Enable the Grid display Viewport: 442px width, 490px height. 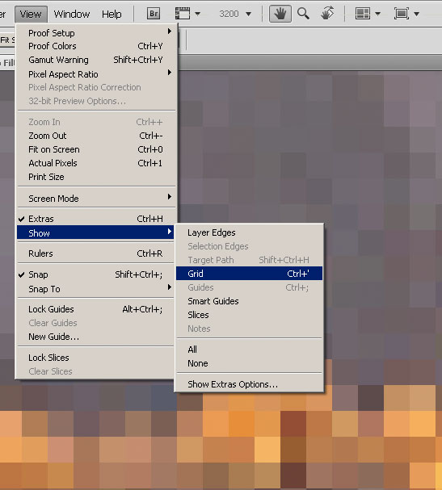(x=250, y=274)
